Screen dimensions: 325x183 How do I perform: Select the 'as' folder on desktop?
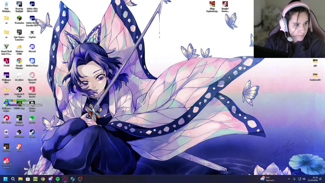click(6, 34)
